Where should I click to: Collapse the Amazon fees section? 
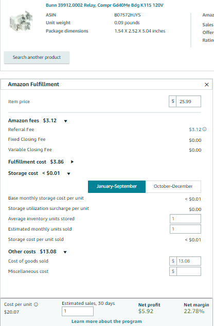[x=65, y=121]
